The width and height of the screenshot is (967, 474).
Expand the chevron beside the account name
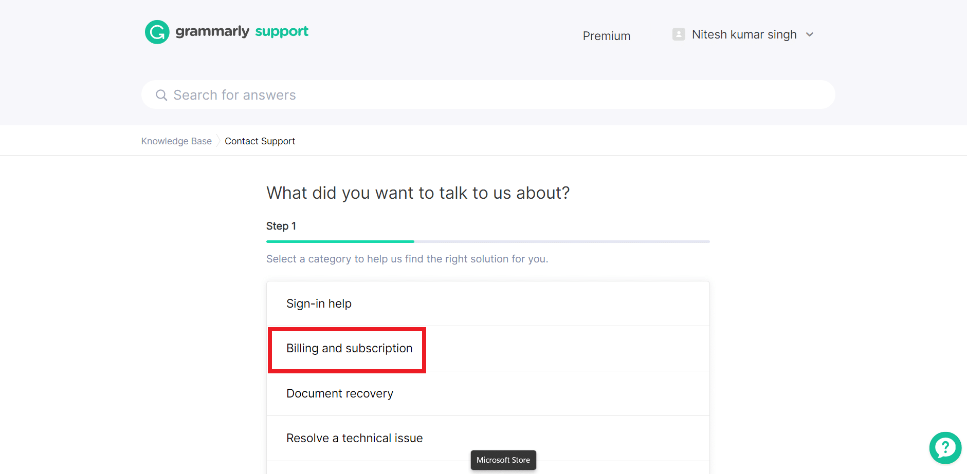810,34
